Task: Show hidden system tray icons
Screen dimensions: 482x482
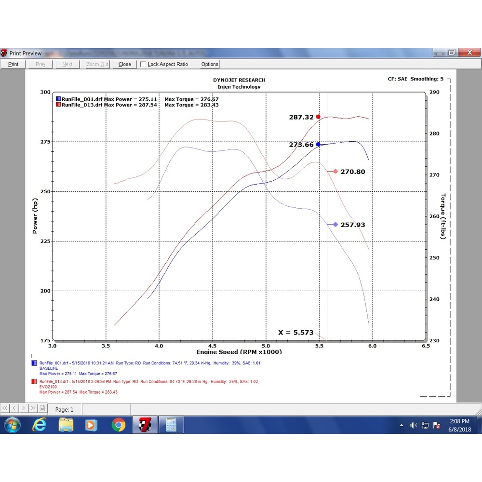Action: [x=402, y=426]
